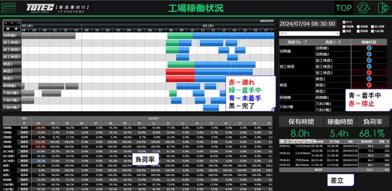Image resolution: width=392 pixels, height=191 pixels.
Task: Click the sigma totals icon in item table toolbar
Action: click(x=313, y=141)
